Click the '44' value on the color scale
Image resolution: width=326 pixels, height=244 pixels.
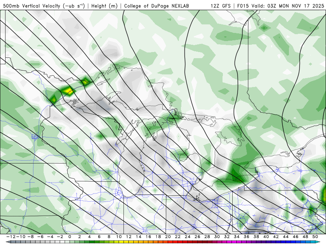click(286, 237)
